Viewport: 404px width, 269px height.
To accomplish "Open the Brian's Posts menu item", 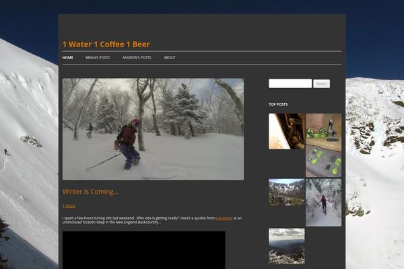I will coord(98,58).
